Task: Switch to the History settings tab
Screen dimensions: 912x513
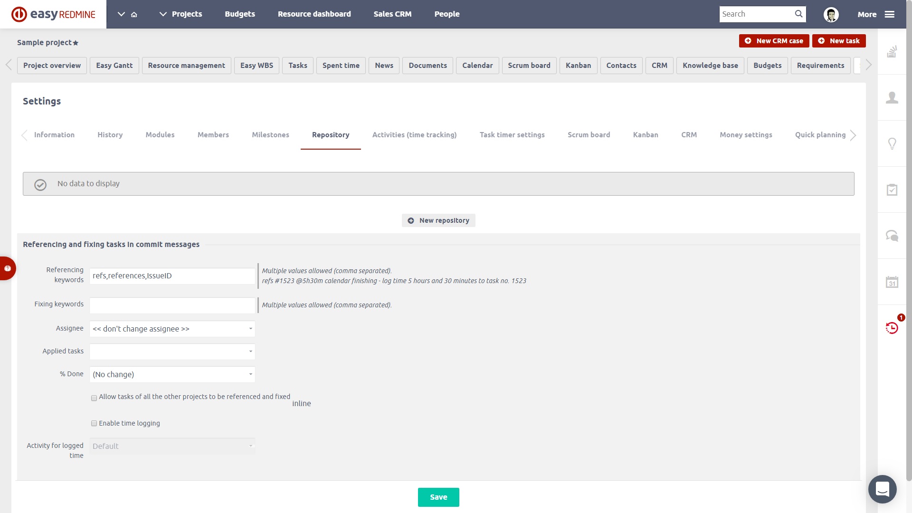Action: [110, 135]
